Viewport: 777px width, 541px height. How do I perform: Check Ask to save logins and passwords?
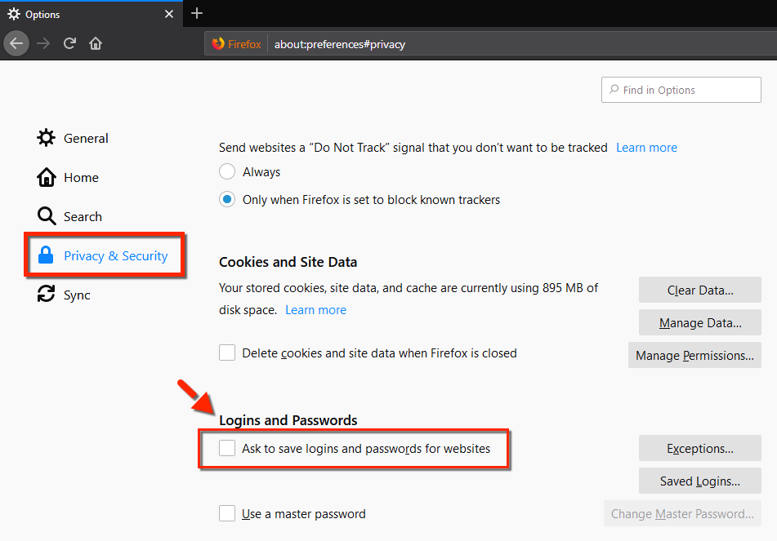tap(227, 449)
